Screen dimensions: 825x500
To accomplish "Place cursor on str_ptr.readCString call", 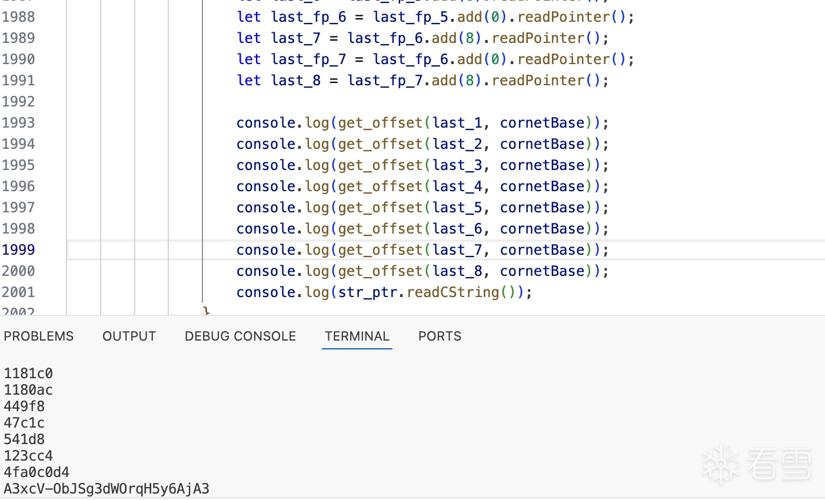I will 418,292.
